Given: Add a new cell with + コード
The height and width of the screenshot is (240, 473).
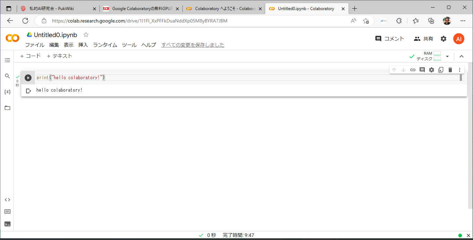Looking at the screenshot, I should 31,56.
